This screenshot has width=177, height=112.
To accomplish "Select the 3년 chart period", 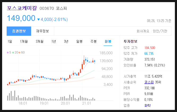I will pos(66,41).
